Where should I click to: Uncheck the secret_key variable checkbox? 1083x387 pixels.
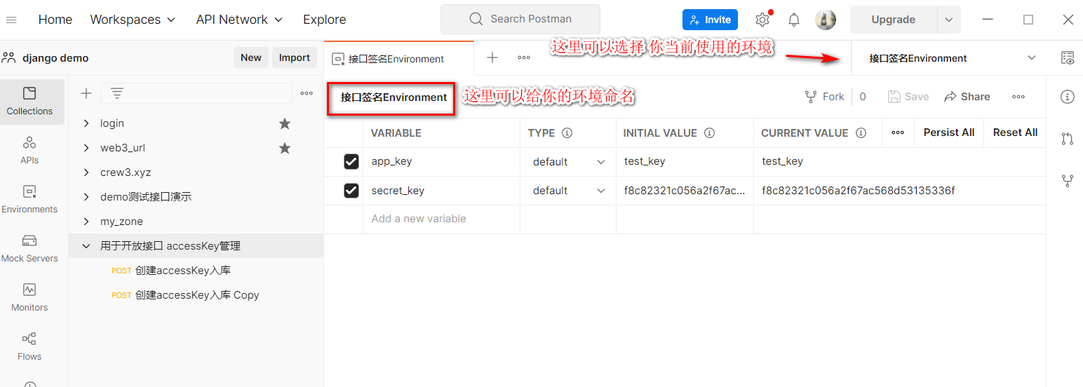[x=351, y=190]
